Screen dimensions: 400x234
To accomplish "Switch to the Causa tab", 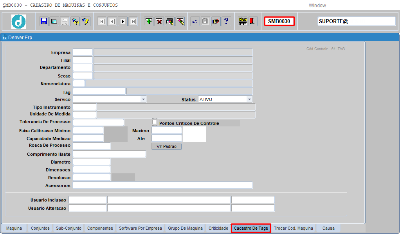I will click(328, 228).
